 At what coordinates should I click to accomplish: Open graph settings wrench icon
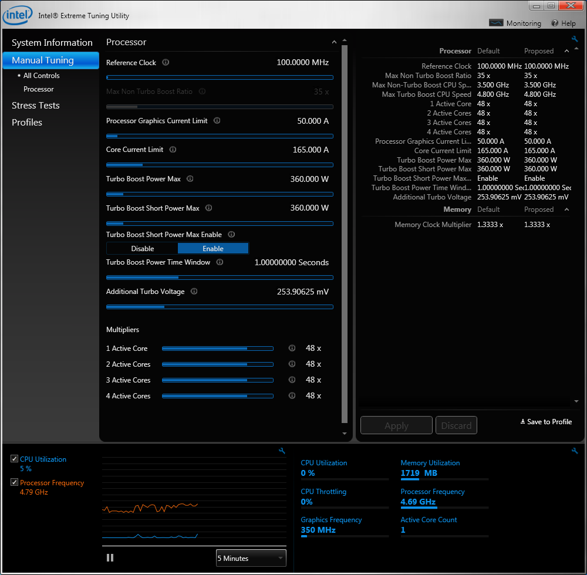[x=282, y=451]
